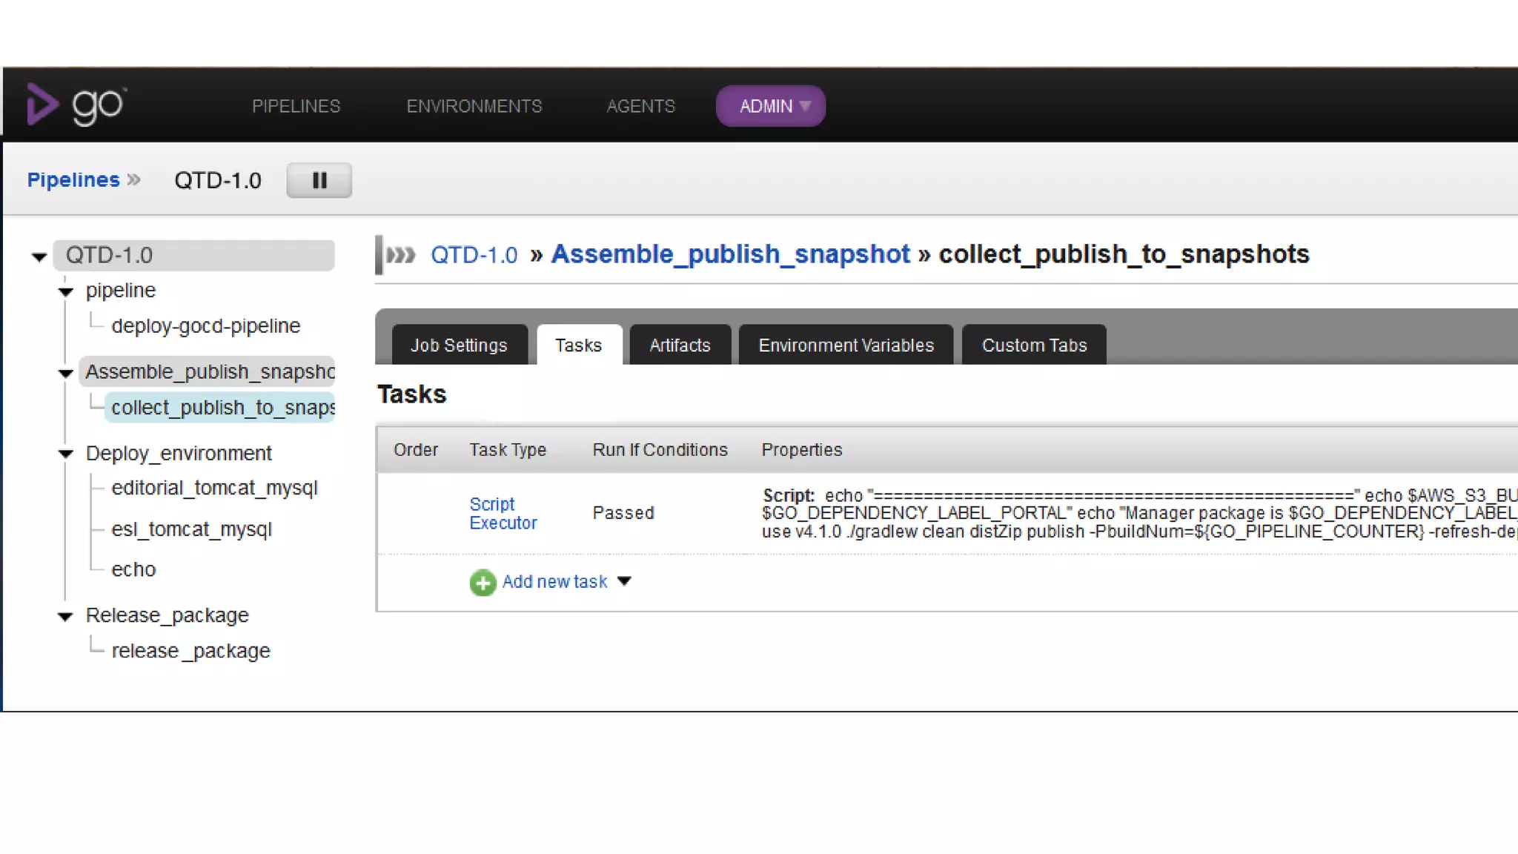Collapse the pipeline tree node
This screenshot has width=1518, height=854.
pos(66,292)
